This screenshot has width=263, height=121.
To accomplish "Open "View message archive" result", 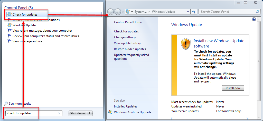I will 27,41.
